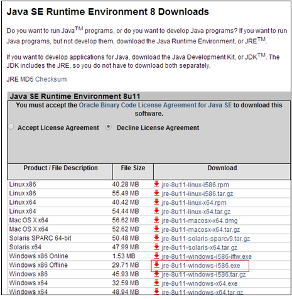Click download icon beside jre-8u11-windows-i586-iftw.exe
Viewport: 292px width, 299px height.
point(156,256)
